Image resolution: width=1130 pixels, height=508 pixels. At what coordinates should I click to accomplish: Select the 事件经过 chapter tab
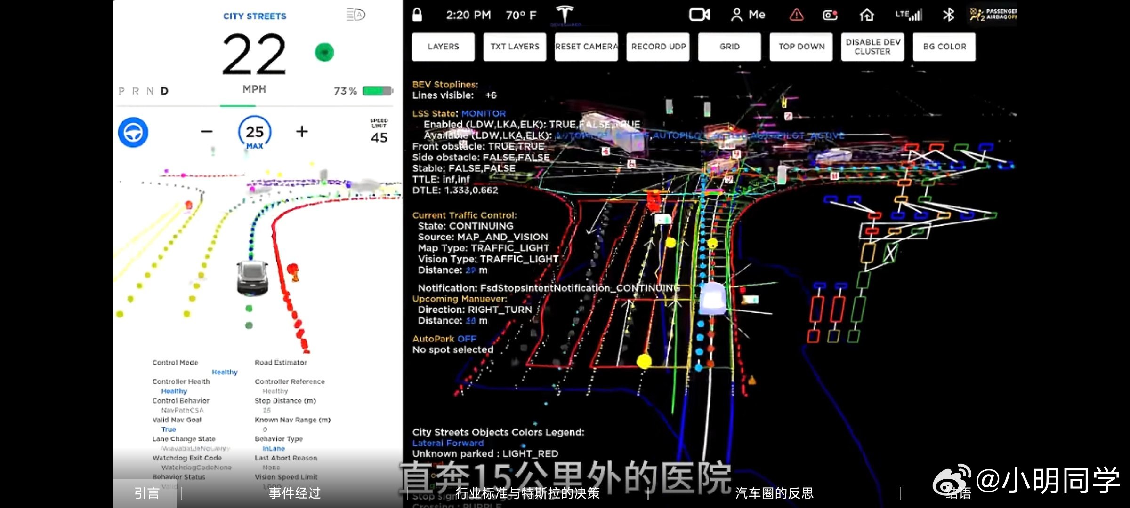294,493
